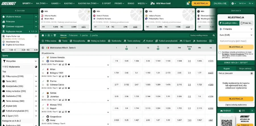Viewport: 256px width, 126px height.
Task: Click the ZALOGUJ SIĘ button
Action: pyautogui.click(x=220, y=3)
